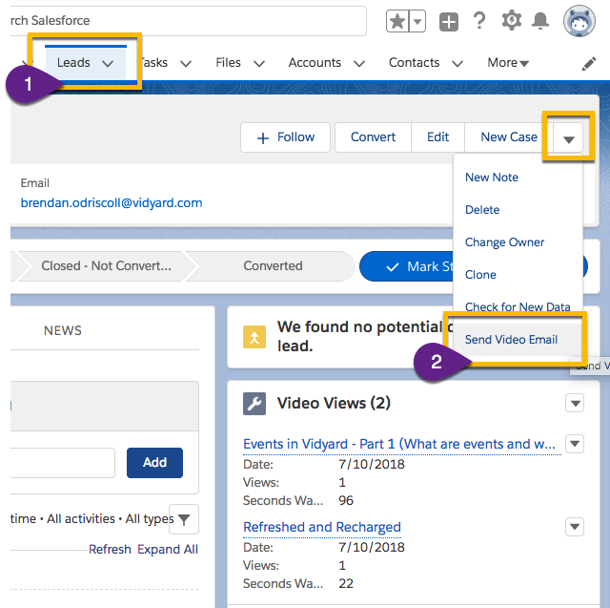Open the brendan.odriscoll@vidyard.com email link
The width and height of the screenshot is (610, 608).
tap(112, 203)
